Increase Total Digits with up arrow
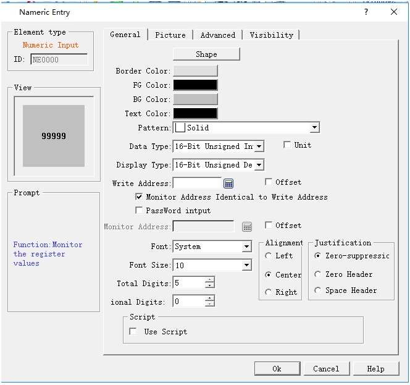 tap(210, 280)
